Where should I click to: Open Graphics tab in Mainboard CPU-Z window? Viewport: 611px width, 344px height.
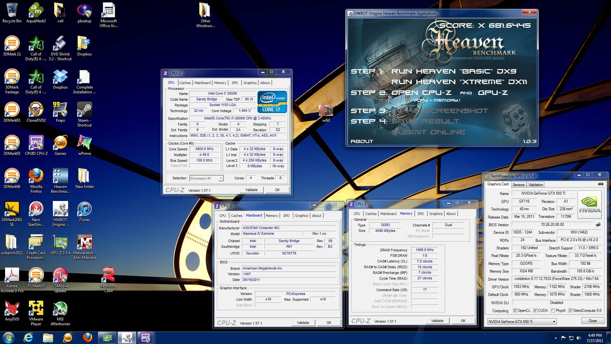coord(301,216)
